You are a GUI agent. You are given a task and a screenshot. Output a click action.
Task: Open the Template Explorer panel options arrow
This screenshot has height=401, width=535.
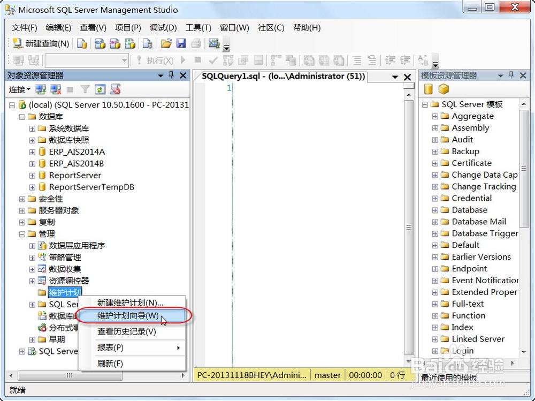pos(500,76)
